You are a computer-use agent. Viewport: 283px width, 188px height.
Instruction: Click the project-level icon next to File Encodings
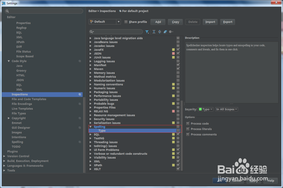80,104
